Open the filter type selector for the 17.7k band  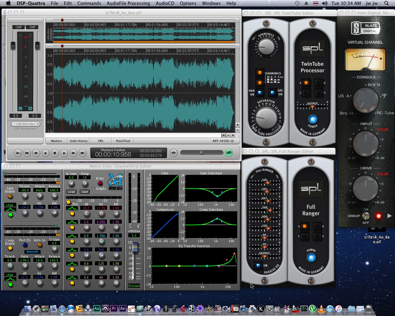point(72,208)
